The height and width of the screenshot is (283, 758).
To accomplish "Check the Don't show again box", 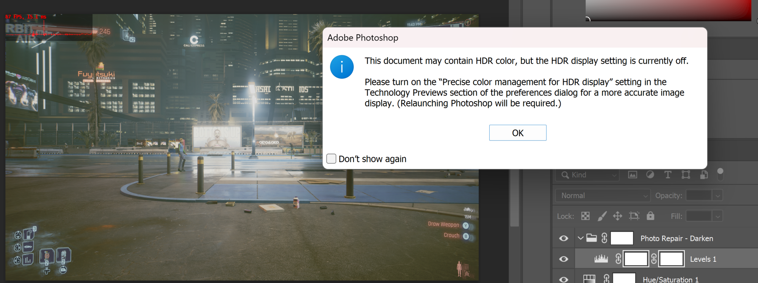I will pos(331,158).
